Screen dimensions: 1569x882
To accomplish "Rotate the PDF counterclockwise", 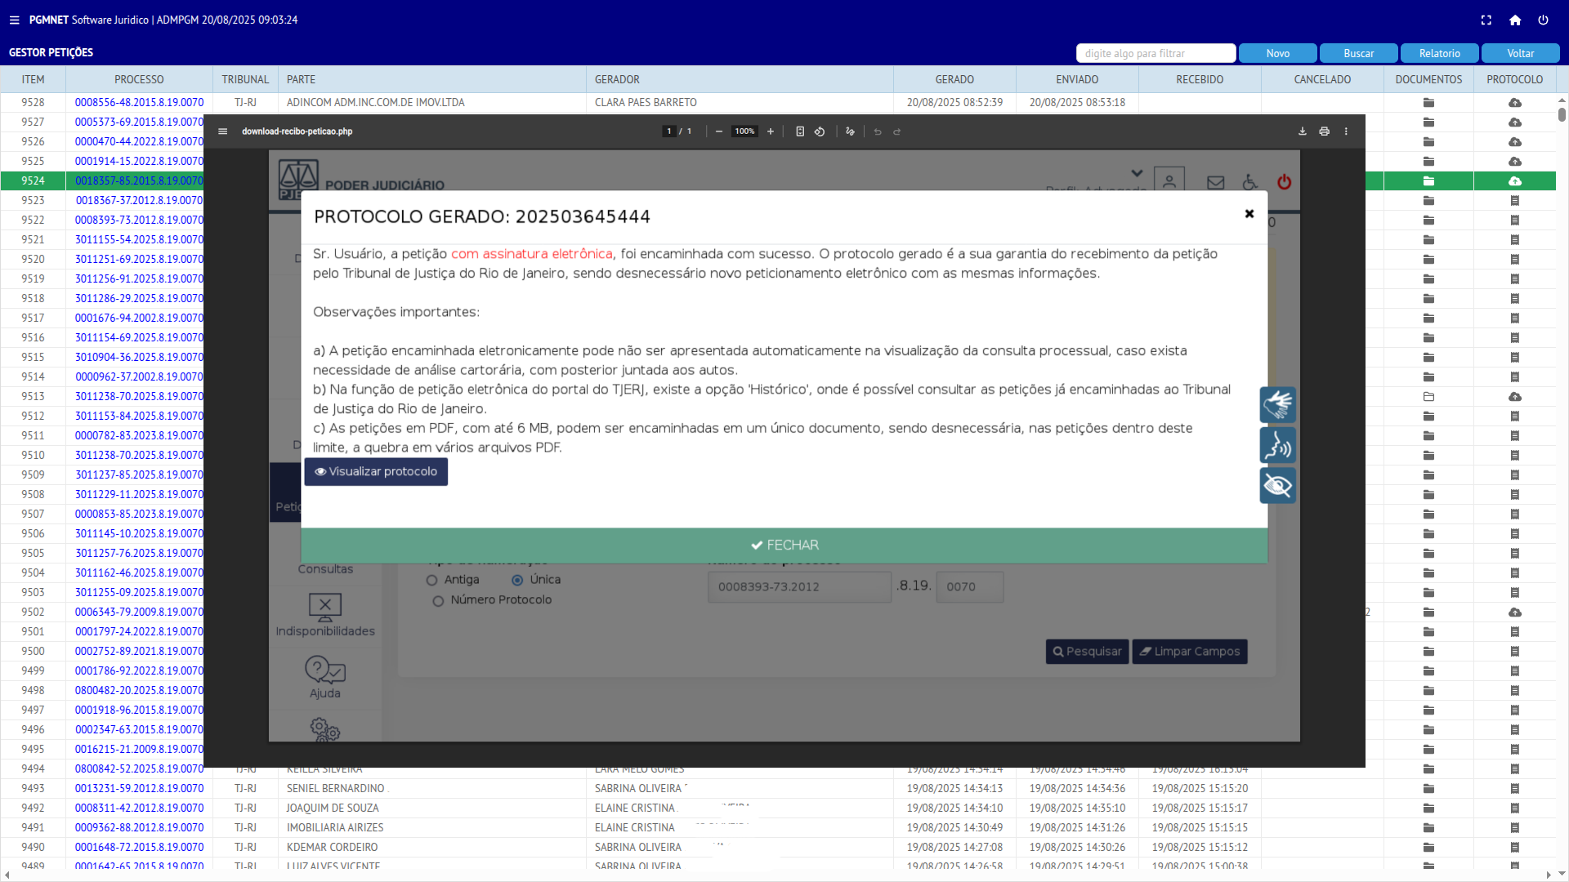I will (x=820, y=131).
